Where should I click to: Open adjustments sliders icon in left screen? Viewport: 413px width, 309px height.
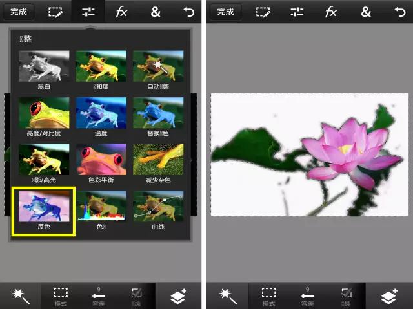click(x=88, y=12)
